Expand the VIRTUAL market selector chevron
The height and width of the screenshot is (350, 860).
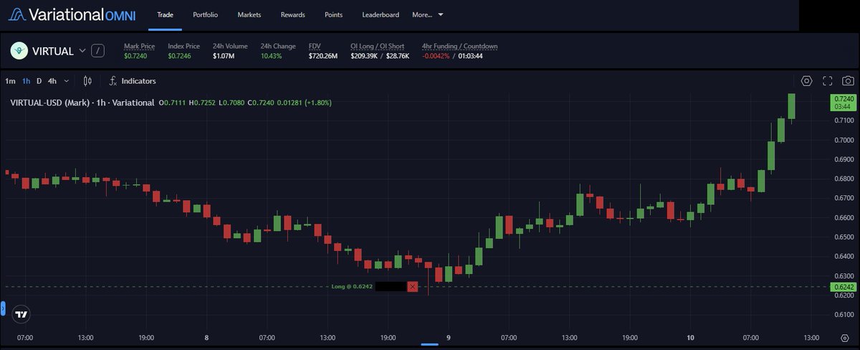(82, 51)
